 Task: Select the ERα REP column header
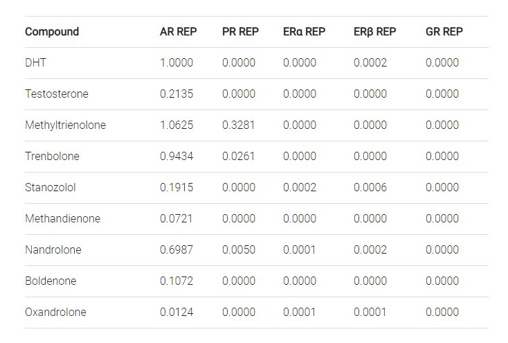pos(304,32)
